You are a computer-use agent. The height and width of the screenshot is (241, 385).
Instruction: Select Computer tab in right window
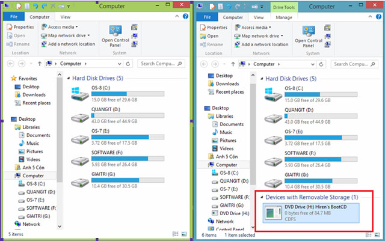click(233, 17)
